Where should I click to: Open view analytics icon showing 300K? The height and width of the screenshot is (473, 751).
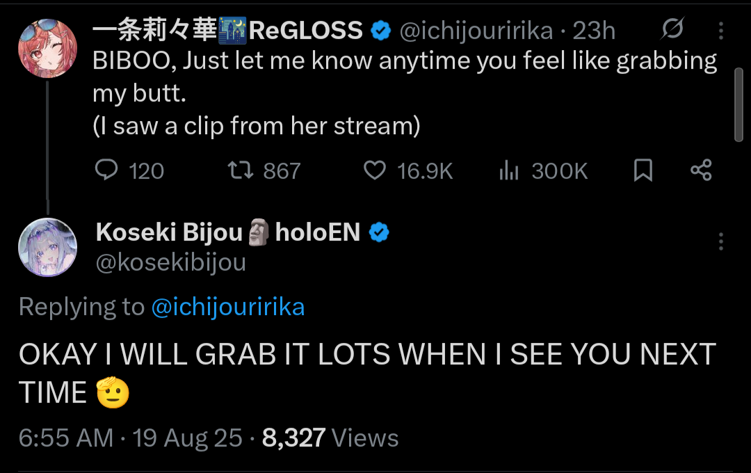point(509,170)
